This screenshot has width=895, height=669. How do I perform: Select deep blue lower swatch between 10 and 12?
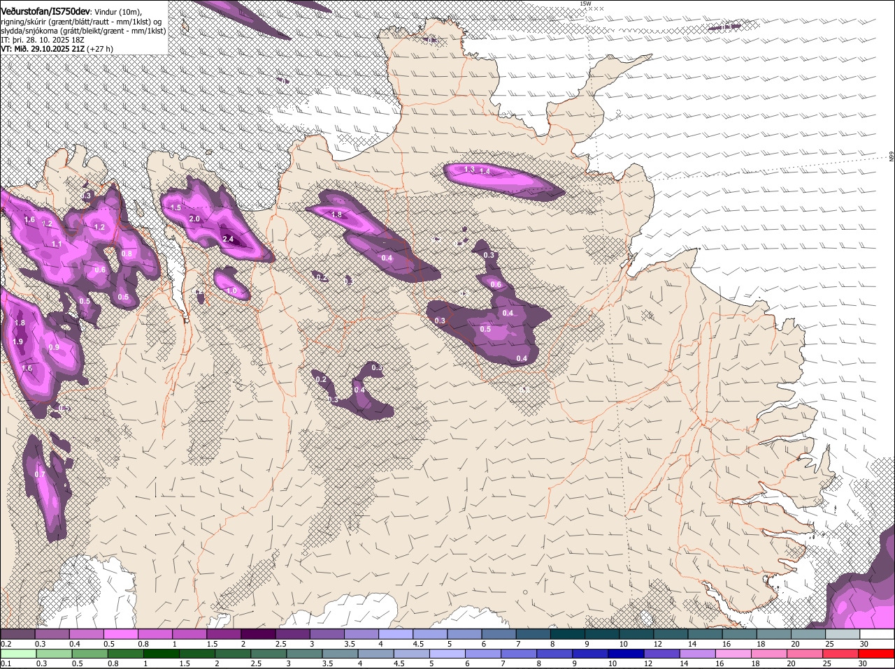click(627, 654)
